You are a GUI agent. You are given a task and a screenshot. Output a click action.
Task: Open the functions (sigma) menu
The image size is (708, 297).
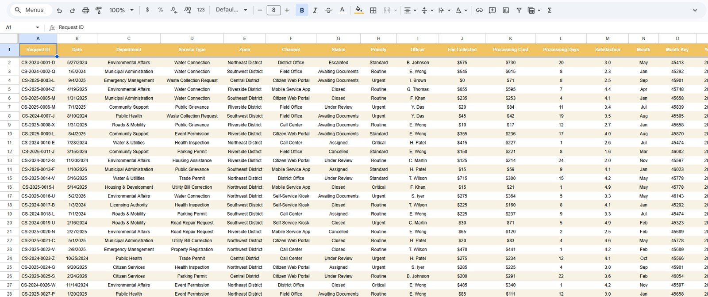pyautogui.click(x=550, y=10)
